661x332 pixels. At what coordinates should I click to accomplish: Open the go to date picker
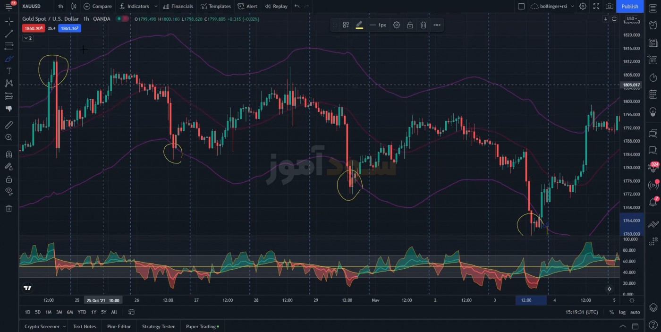[x=131, y=312]
